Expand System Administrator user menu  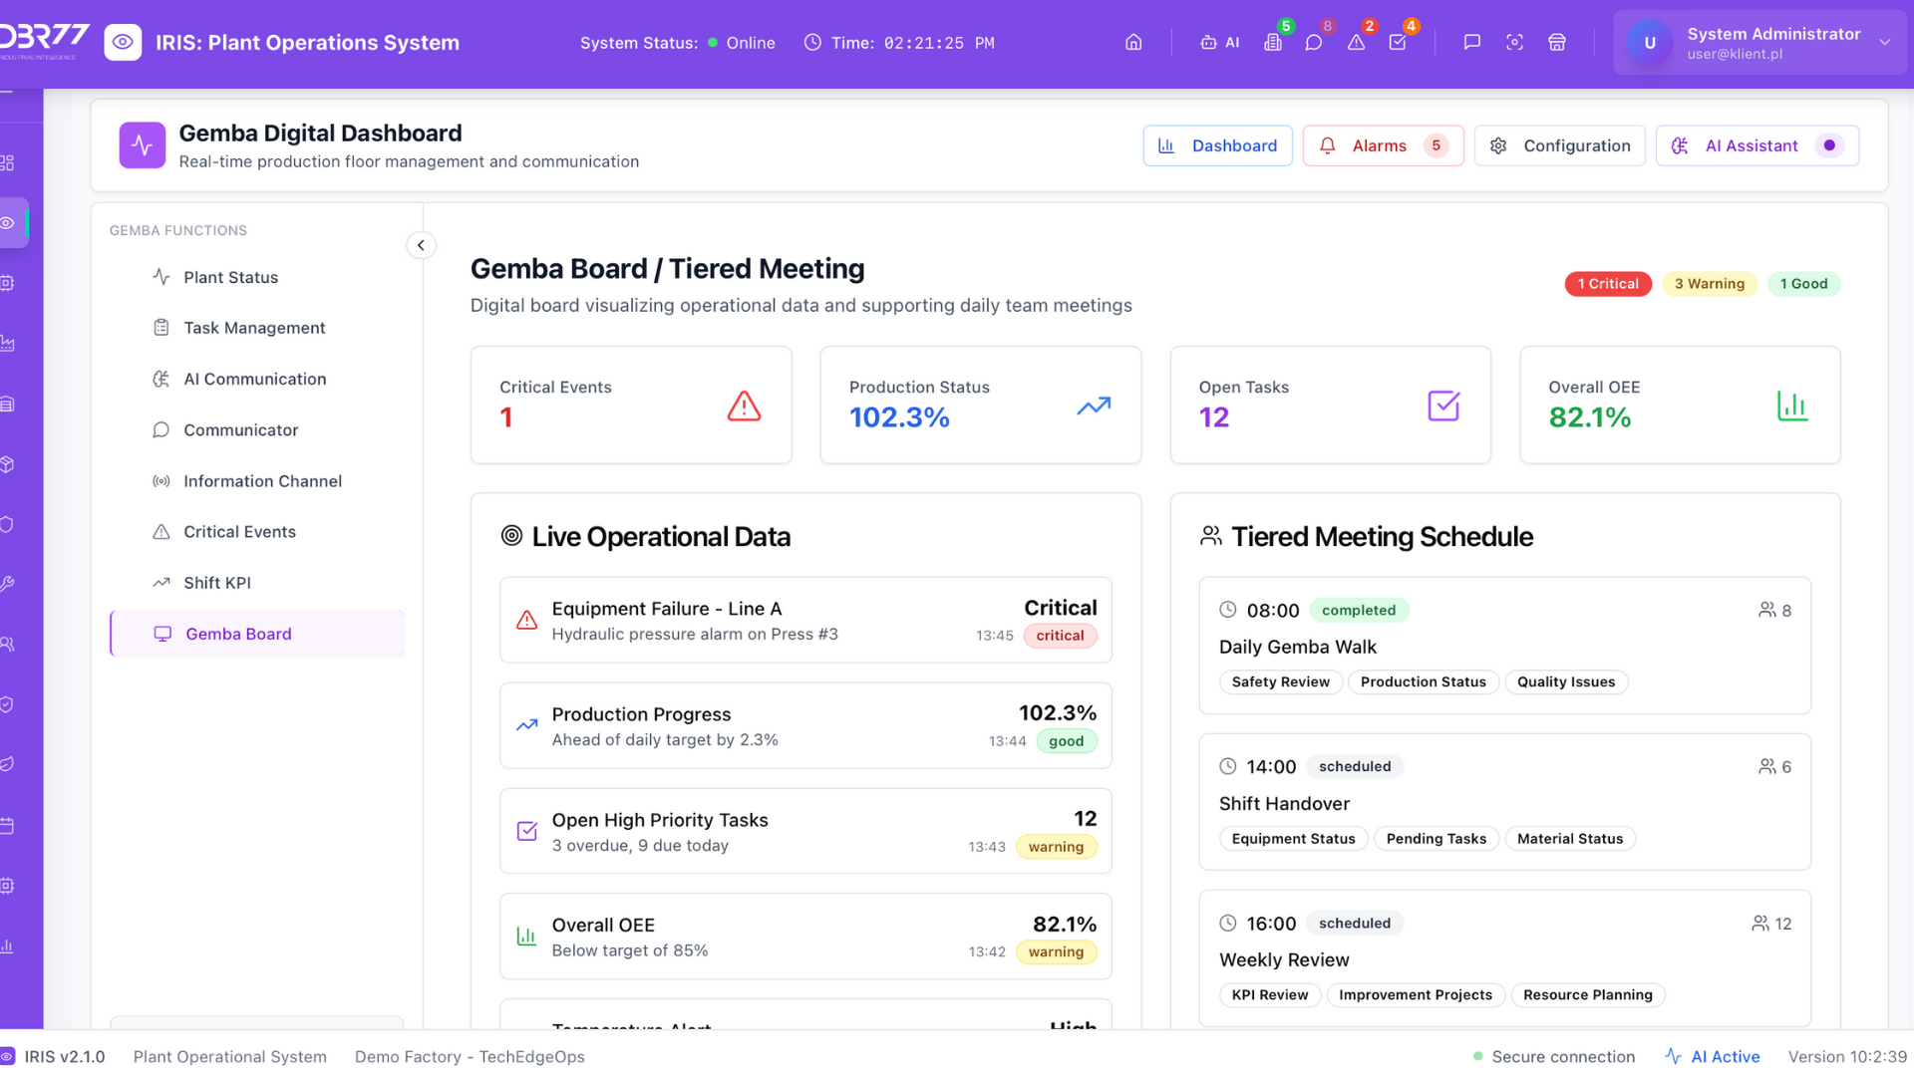point(1884,43)
